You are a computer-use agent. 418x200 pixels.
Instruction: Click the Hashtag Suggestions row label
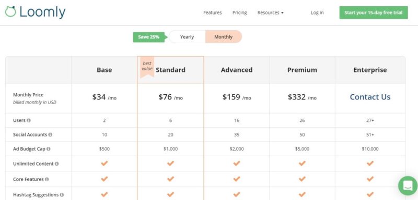coord(36,195)
